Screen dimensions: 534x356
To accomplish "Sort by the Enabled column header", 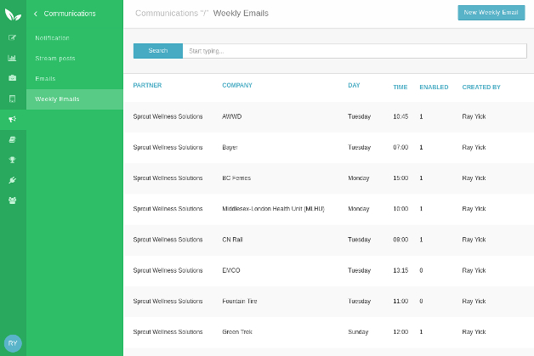I will coord(434,87).
